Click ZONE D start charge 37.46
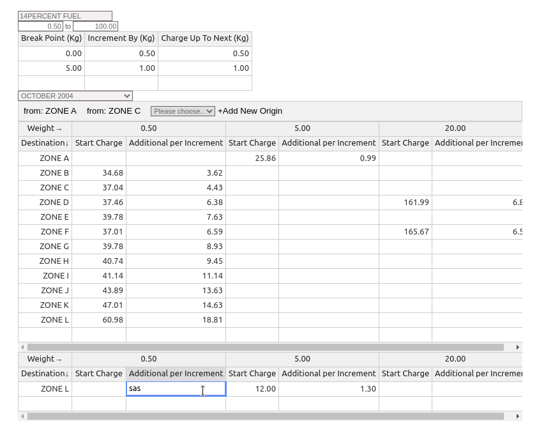The image size is (546, 444). point(99,203)
